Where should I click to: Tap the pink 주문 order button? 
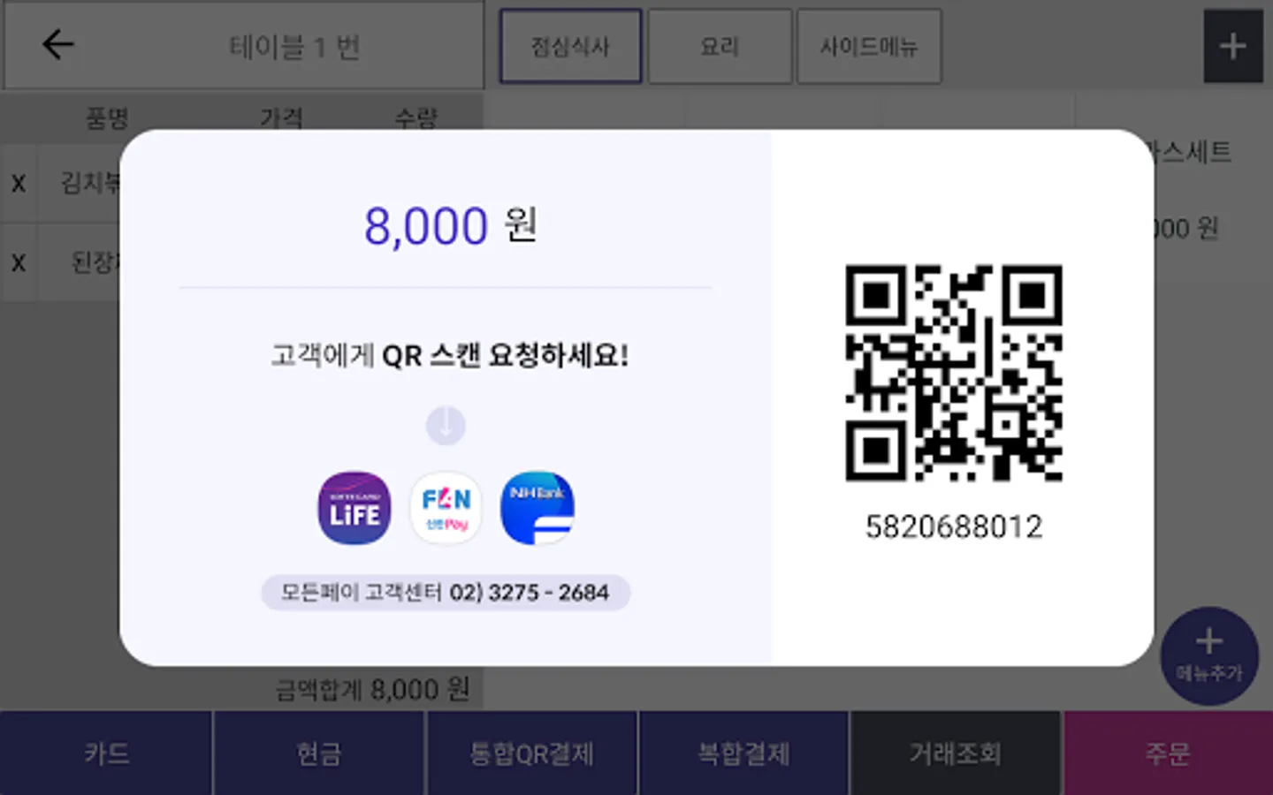click(1169, 753)
